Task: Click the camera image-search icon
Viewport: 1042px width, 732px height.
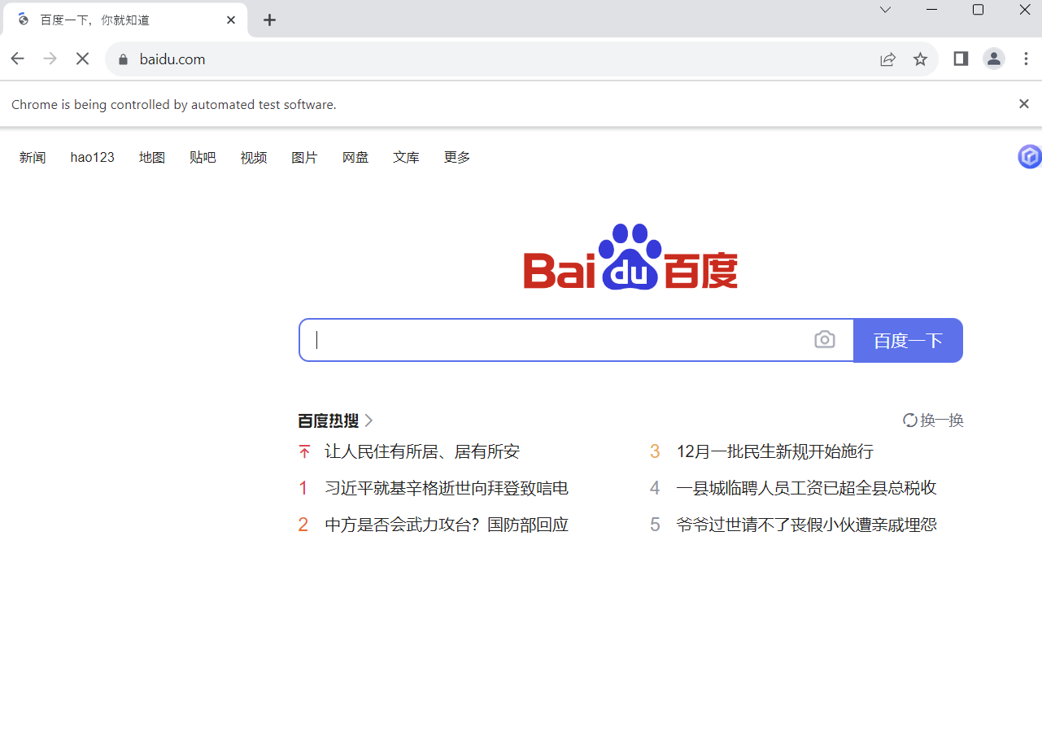Action: [x=825, y=339]
